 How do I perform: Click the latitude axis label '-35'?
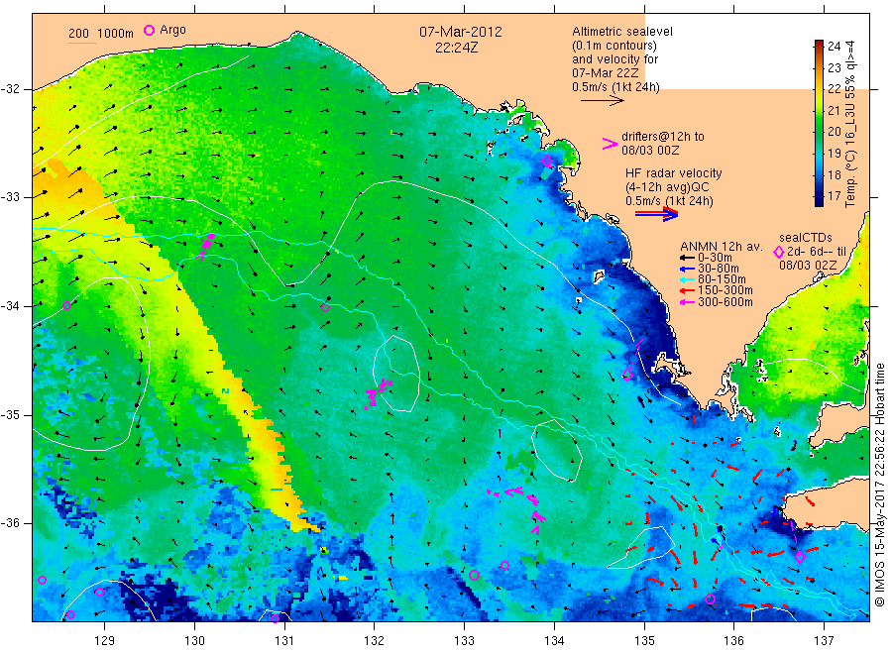click(x=10, y=414)
